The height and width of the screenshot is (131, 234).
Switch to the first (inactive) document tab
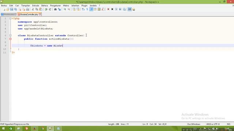click(8, 15)
